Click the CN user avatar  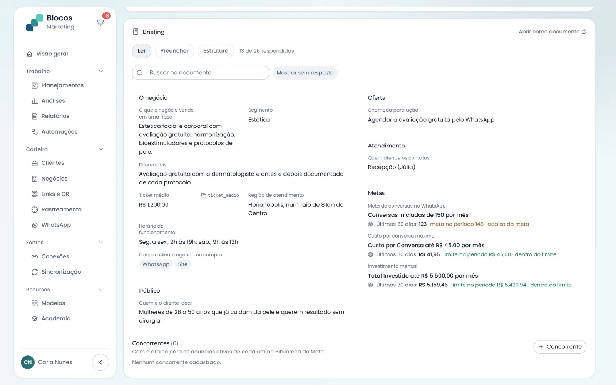coord(28,362)
